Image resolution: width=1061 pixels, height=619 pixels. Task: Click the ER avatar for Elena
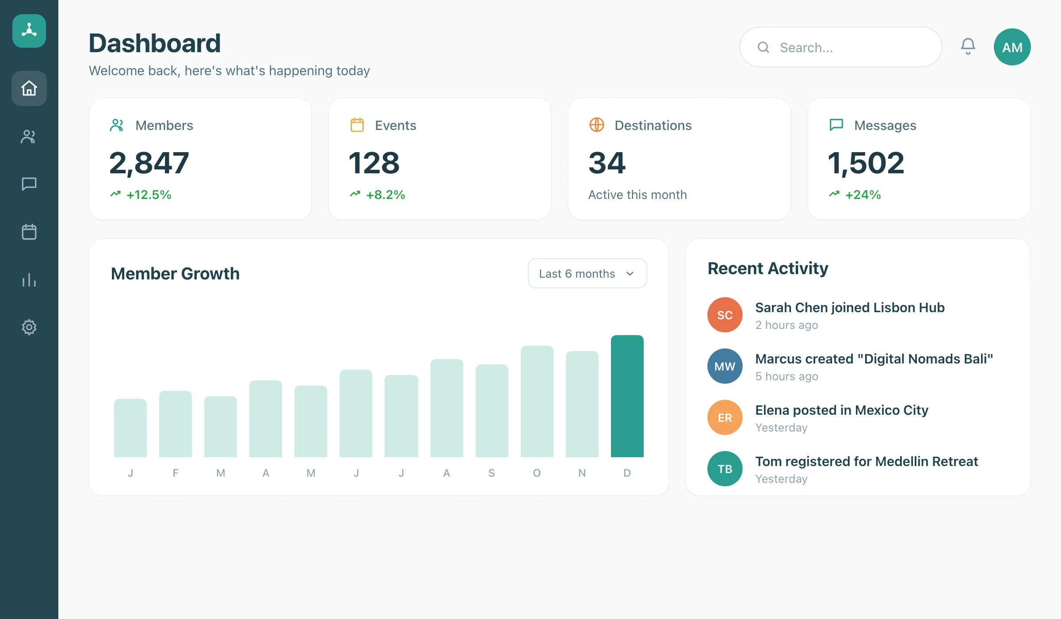725,417
